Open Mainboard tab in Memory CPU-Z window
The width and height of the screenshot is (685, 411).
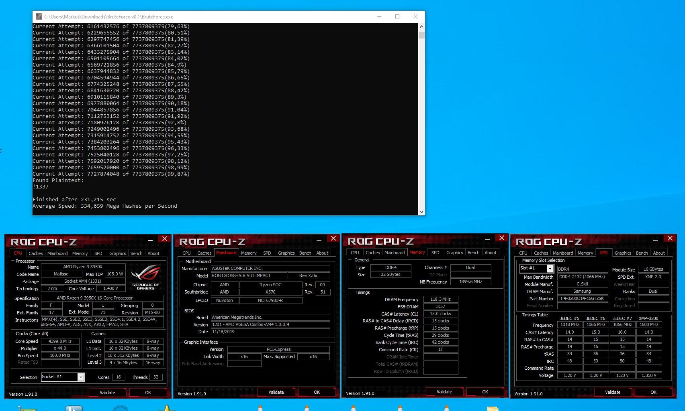395,253
